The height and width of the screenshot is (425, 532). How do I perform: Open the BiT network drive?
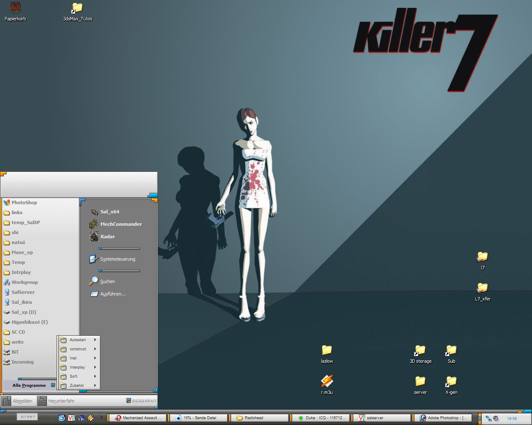point(11,352)
